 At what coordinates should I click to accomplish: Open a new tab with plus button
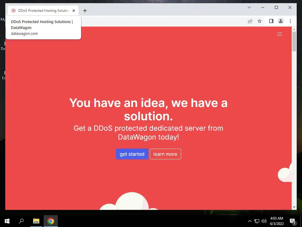pyautogui.click(x=85, y=11)
